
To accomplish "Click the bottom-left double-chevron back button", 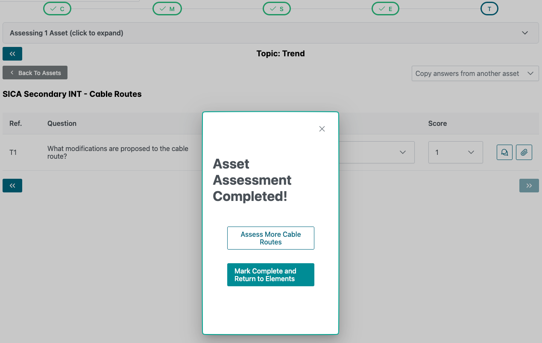I will pyautogui.click(x=12, y=186).
